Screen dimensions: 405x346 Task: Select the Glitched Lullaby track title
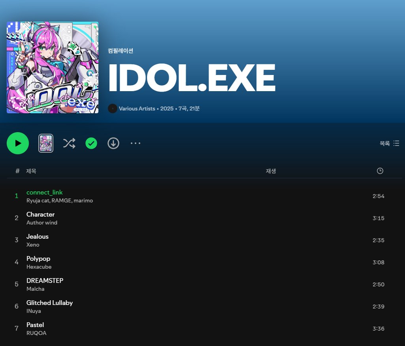[x=50, y=303]
